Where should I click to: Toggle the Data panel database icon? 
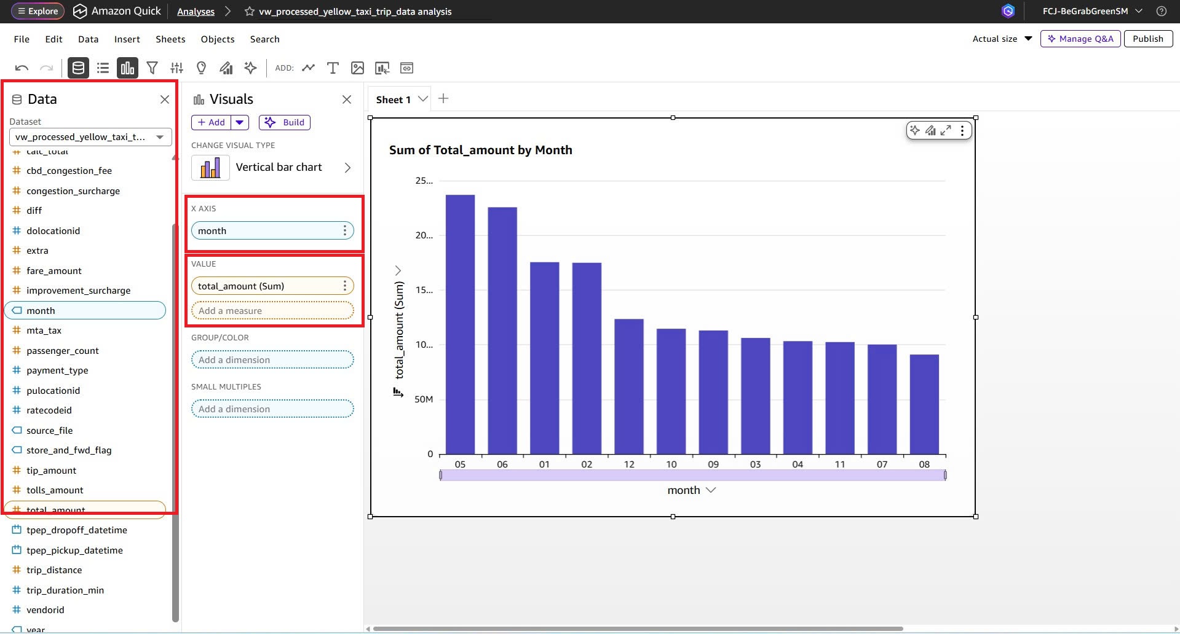(78, 68)
